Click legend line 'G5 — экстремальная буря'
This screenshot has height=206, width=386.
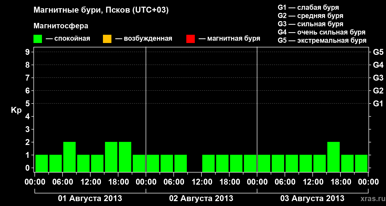point(322,40)
